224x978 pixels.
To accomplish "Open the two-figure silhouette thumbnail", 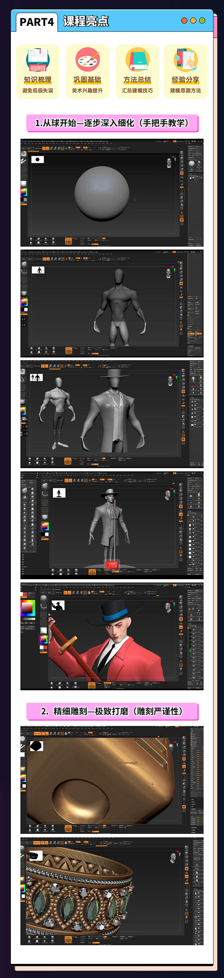I will (x=36, y=377).
